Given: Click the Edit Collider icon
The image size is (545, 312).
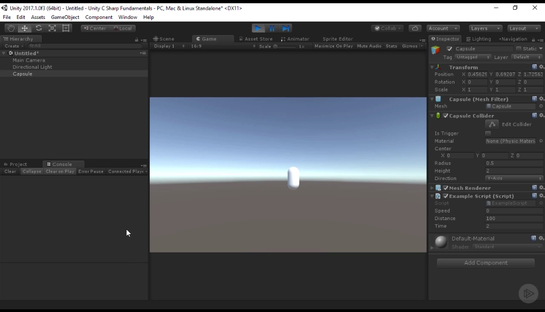Looking at the screenshot, I should tap(492, 124).
